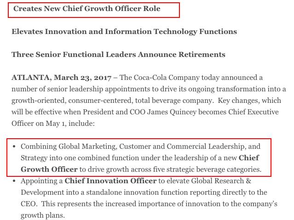
Task: Click 'Three Senior Functional Leaders Announce Retirements' heading
Action: 118,55
